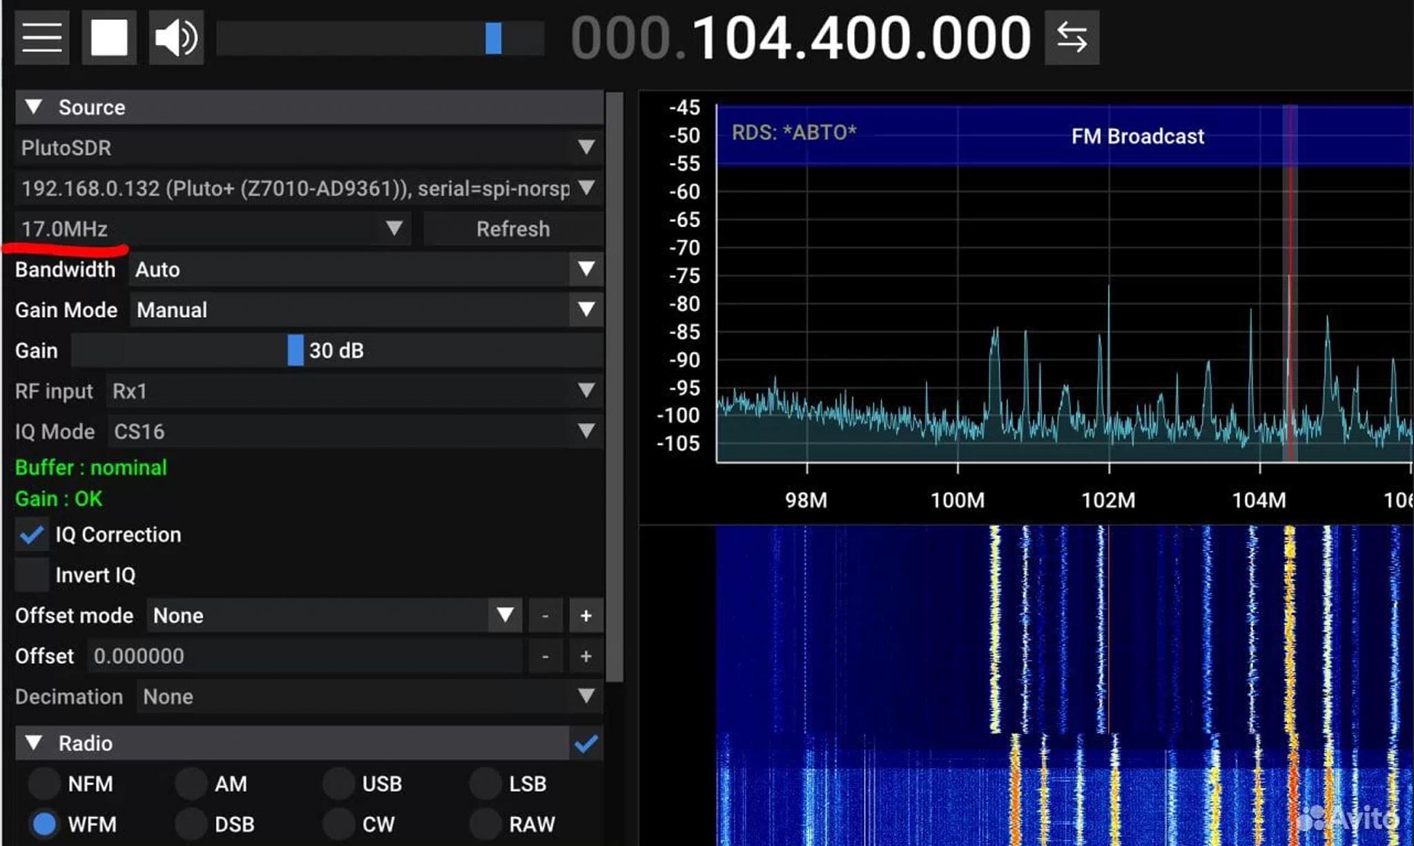This screenshot has height=846, width=1414.
Task: Click the Offset value input field
Action: point(304,656)
